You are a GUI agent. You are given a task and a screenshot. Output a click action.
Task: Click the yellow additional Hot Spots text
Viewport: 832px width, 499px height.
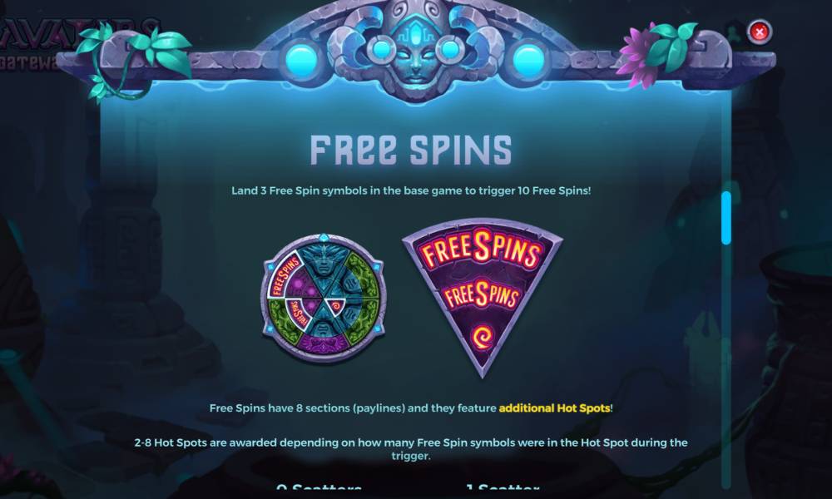(x=554, y=408)
